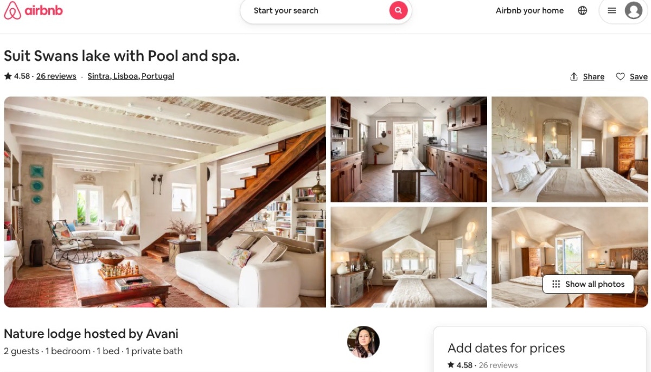The image size is (651, 372).
Task: Open the Sintra, Lisboa, Portugal location link
Action: tap(131, 76)
